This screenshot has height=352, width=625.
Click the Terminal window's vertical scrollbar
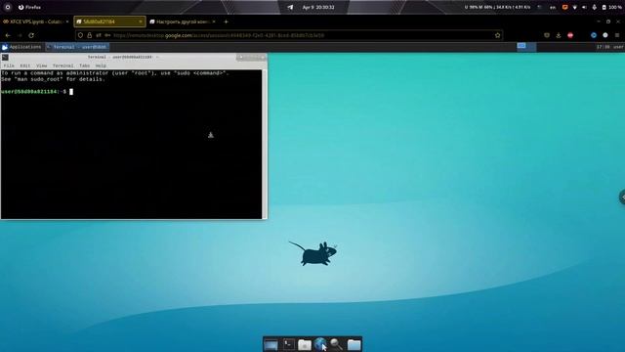[x=264, y=144]
